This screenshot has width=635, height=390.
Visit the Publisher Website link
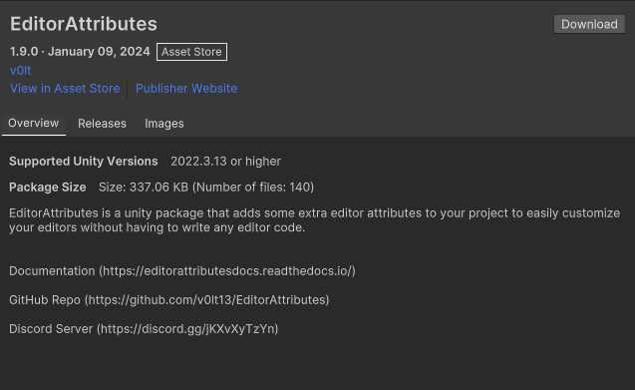pyautogui.click(x=186, y=89)
